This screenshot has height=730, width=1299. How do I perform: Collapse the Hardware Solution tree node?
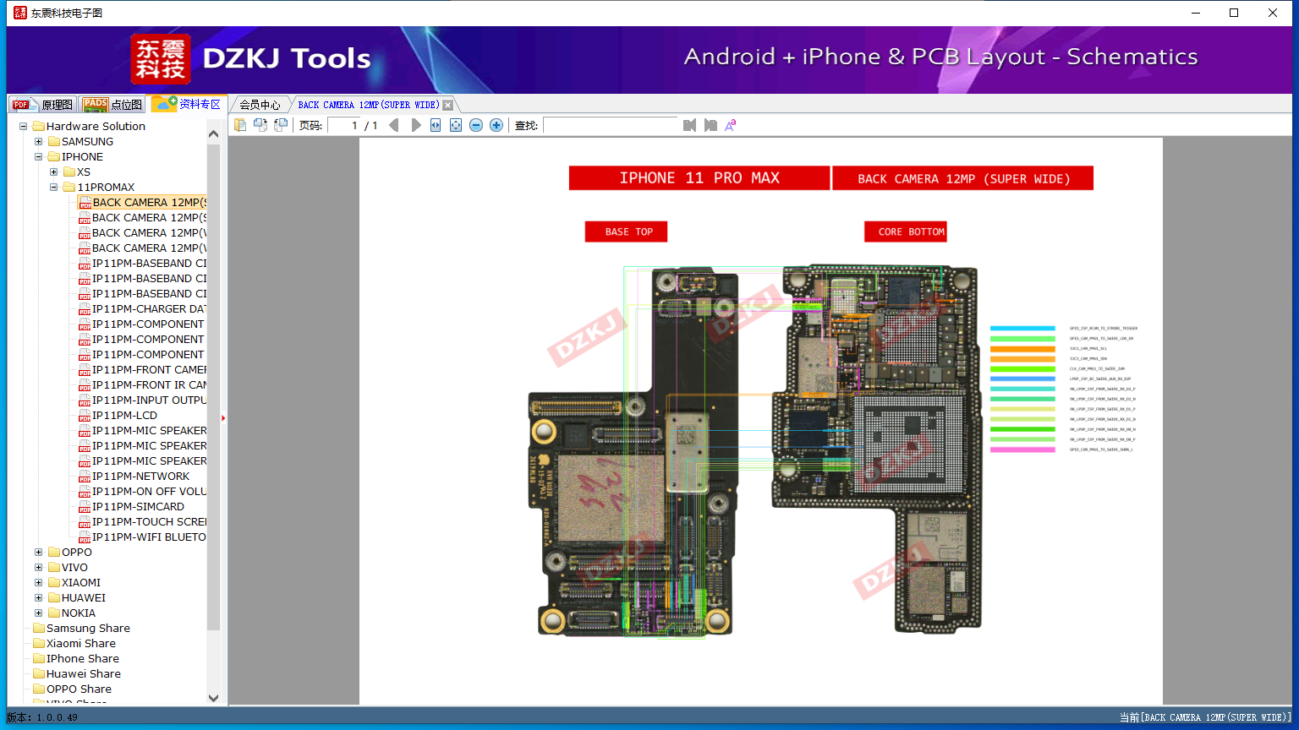pyautogui.click(x=24, y=127)
